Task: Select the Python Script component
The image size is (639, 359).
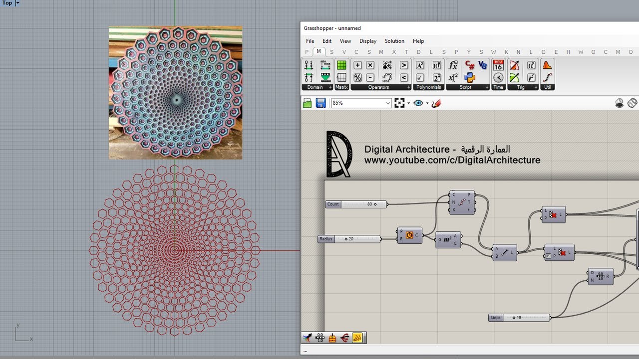Action: tap(470, 78)
